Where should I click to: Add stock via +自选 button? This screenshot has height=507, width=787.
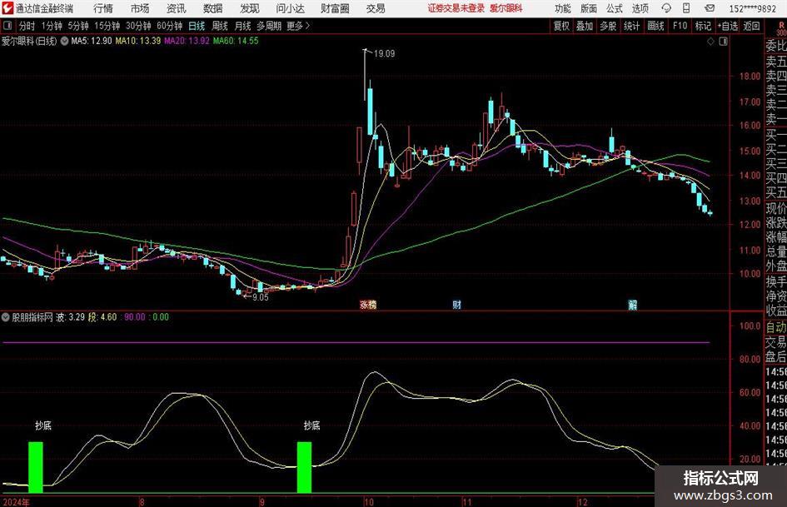tap(727, 26)
